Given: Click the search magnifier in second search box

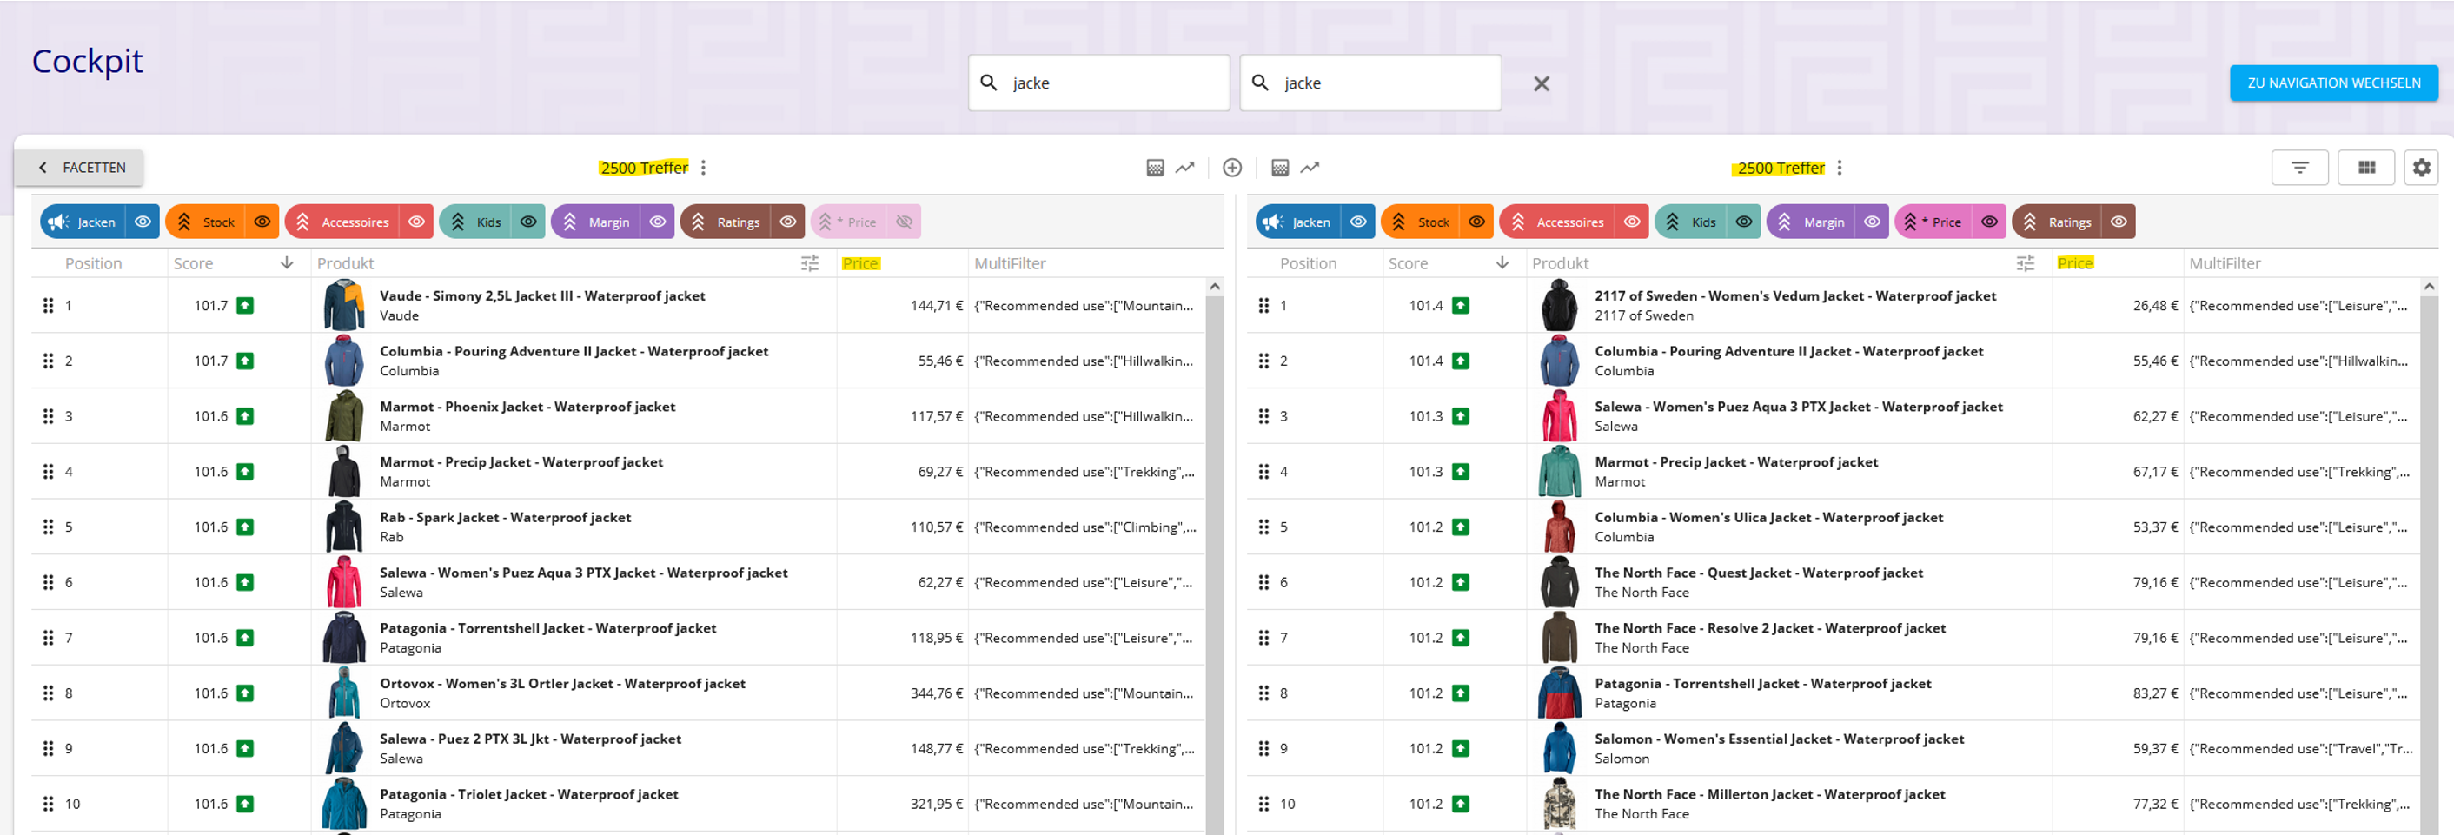Looking at the screenshot, I should (x=1260, y=83).
